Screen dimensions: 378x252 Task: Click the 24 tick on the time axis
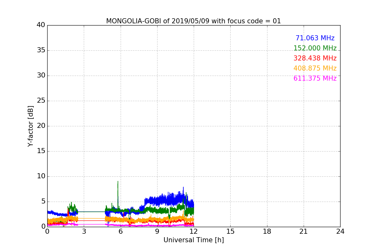340,232
